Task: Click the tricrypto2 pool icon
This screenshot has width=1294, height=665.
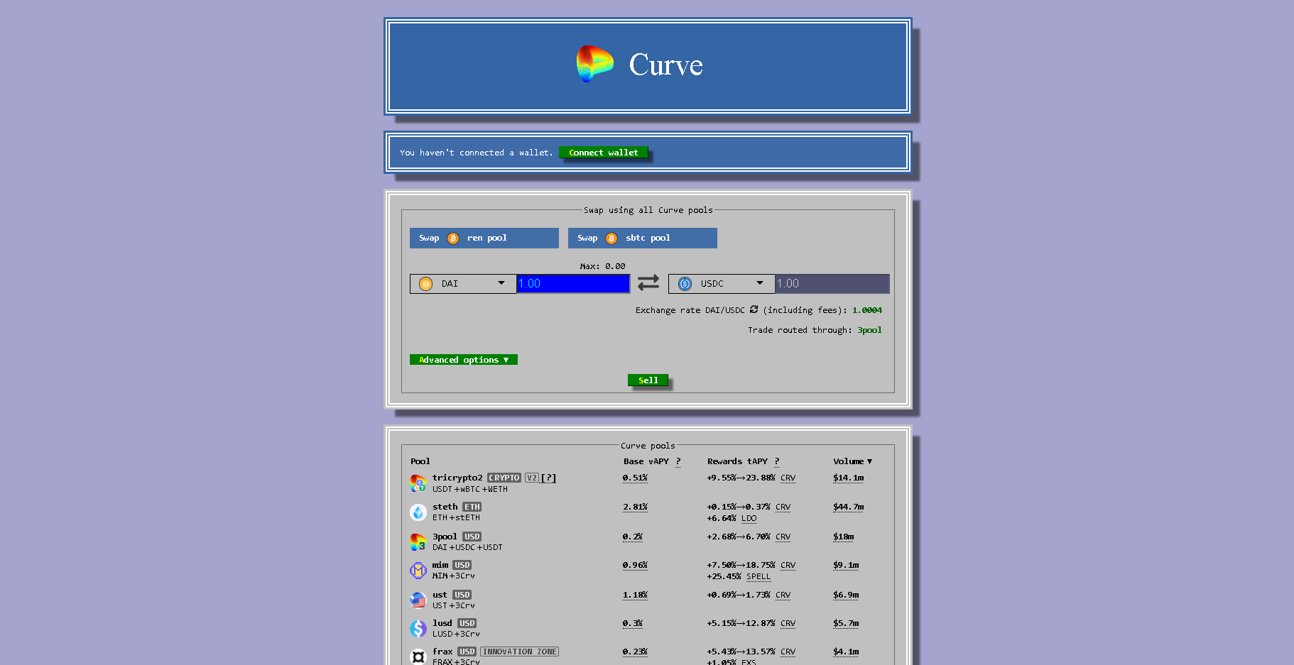Action: coord(418,483)
